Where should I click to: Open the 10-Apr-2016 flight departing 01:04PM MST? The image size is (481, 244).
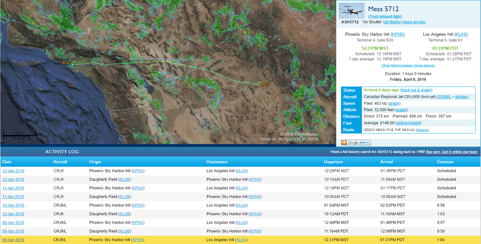point(13,205)
